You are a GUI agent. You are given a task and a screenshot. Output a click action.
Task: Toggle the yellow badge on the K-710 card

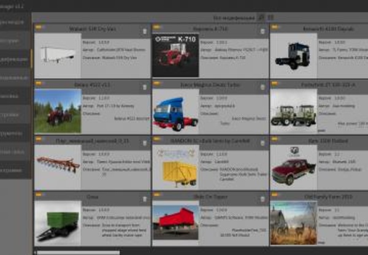point(156,27)
